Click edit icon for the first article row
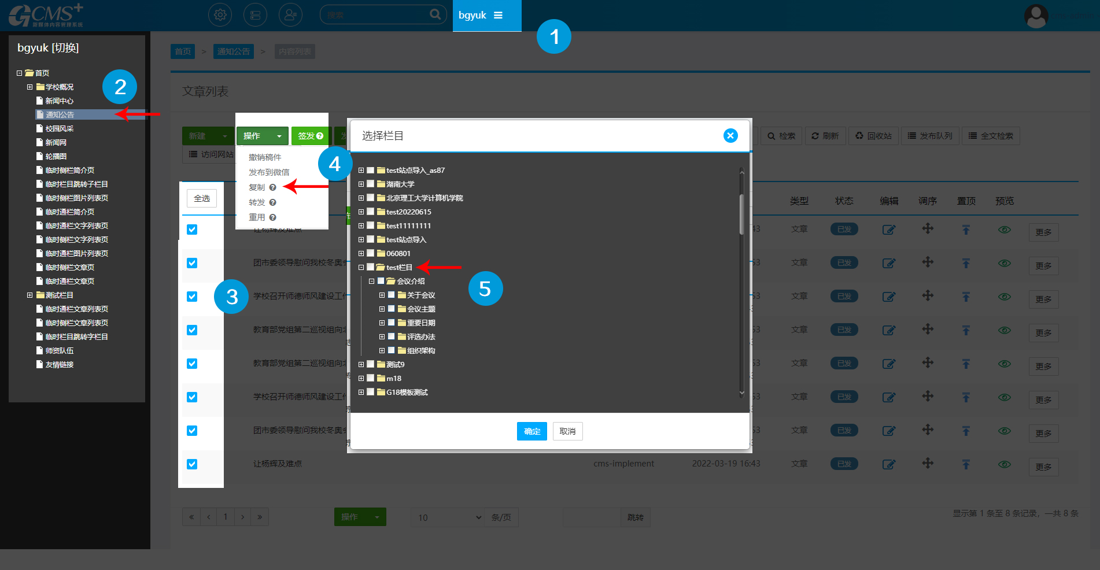1100x570 pixels. coord(888,230)
